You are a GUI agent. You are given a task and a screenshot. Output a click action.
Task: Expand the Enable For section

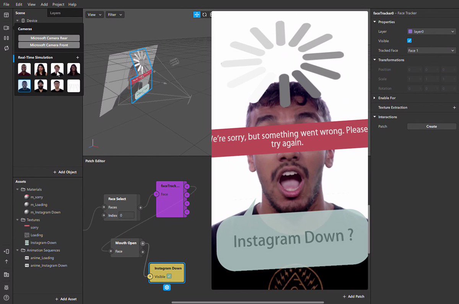pos(375,98)
